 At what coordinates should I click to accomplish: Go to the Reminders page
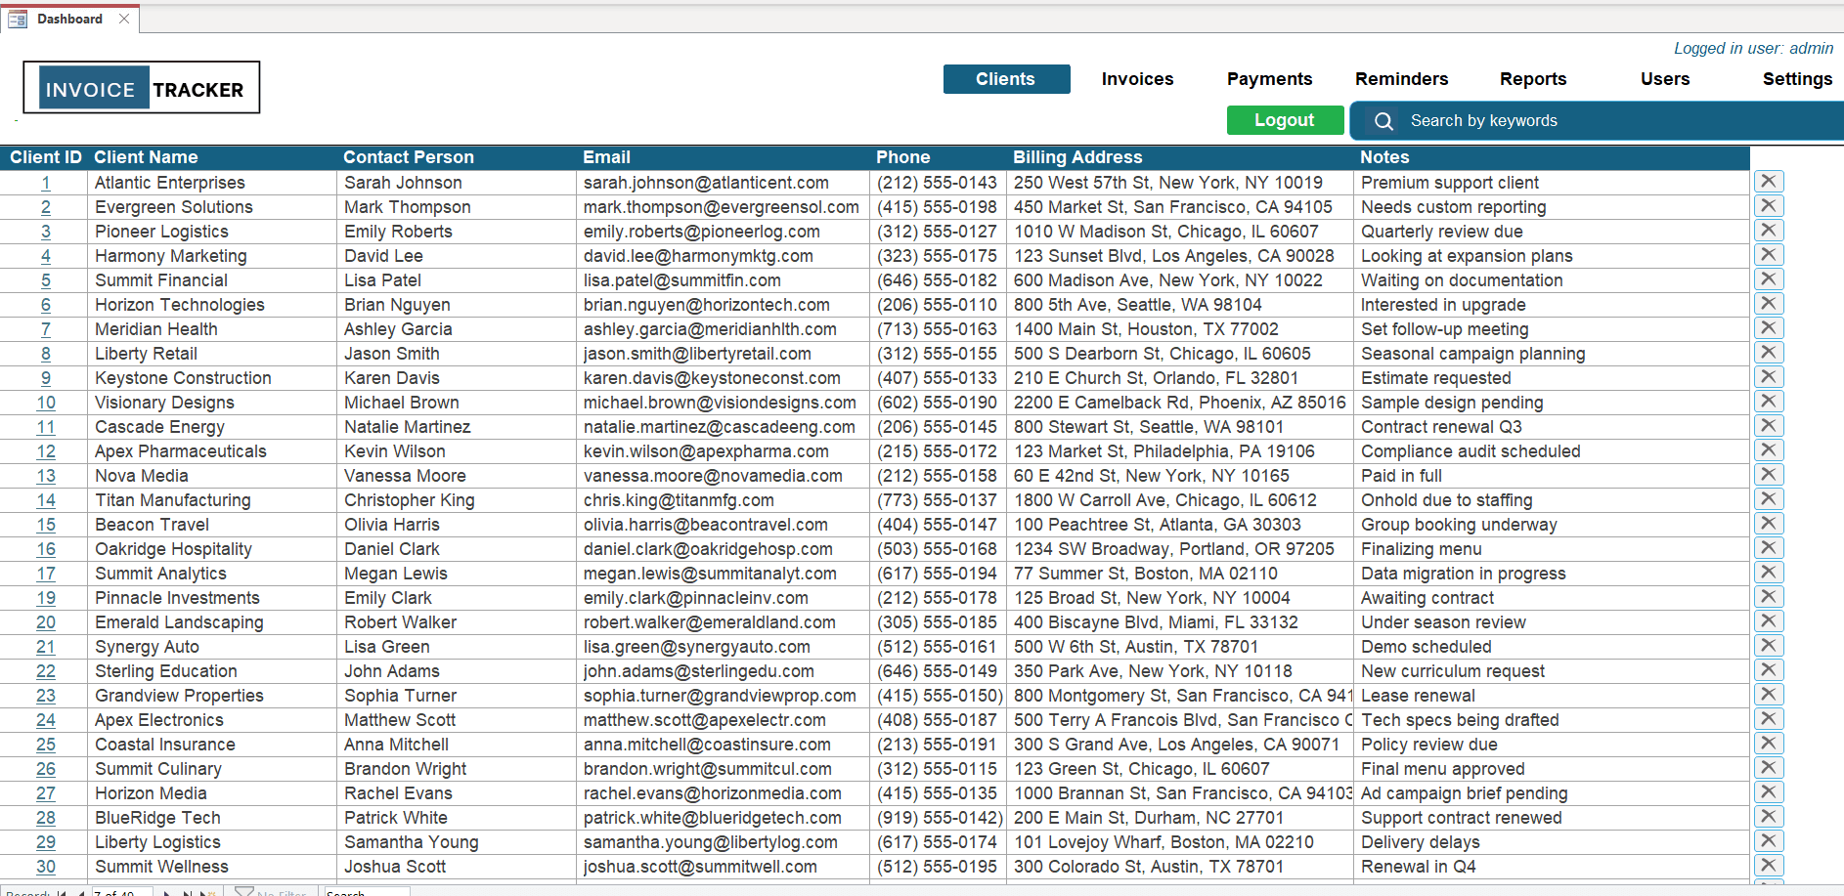point(1401,79)
